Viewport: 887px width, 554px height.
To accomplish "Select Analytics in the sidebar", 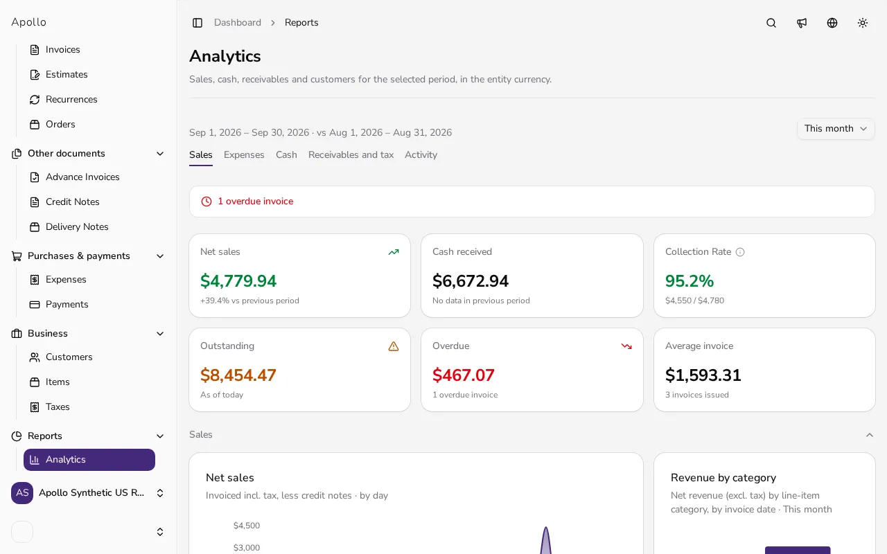I will [89, 460].
